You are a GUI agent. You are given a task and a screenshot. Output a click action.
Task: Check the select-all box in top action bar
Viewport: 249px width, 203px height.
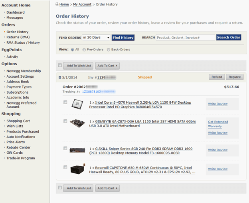point(60,65)
